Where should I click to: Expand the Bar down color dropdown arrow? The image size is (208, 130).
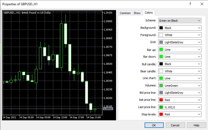[x=199, y=57]
